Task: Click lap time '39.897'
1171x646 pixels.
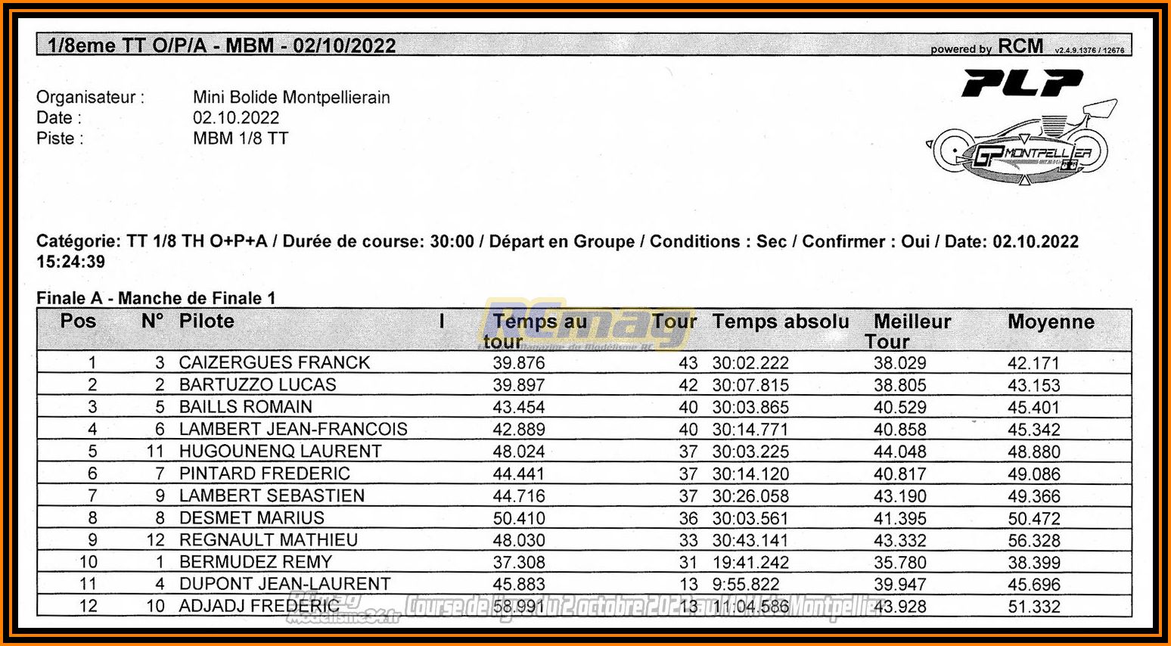Action: click(519, 385)
